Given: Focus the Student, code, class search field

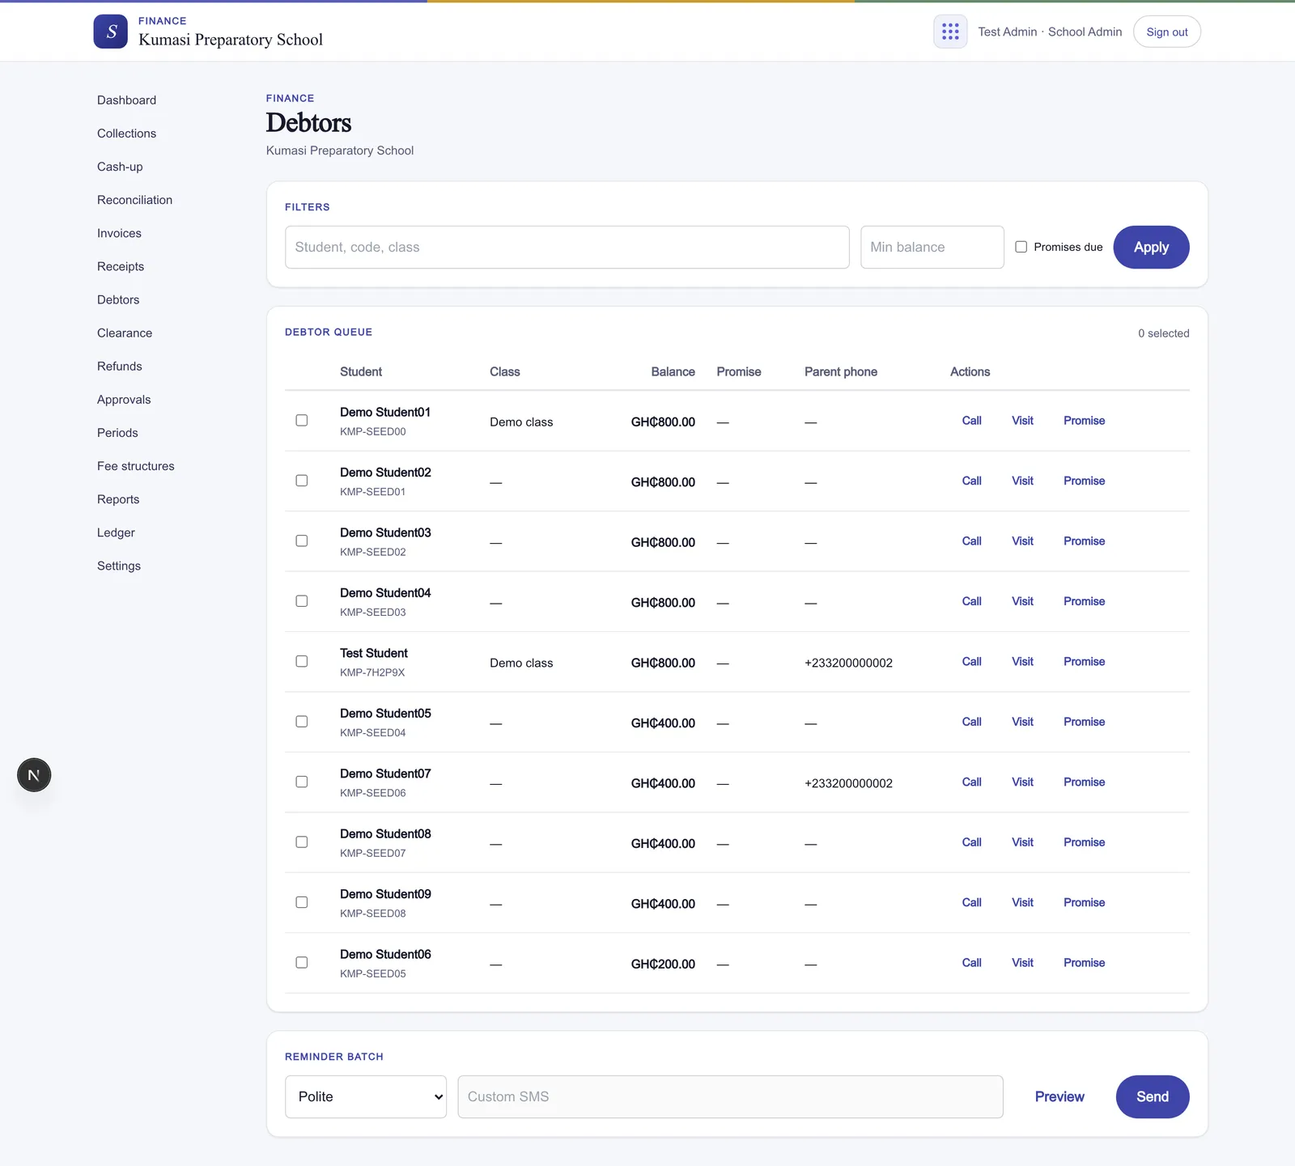Looking at the screenshot, I should (x=567, y=247).
